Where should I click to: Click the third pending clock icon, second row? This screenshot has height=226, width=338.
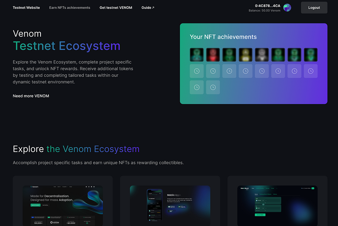click(x=229, y=71)
